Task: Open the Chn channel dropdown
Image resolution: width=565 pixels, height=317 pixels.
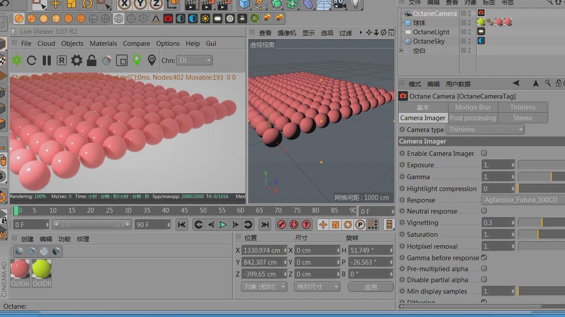Action: tap(194, 60)
